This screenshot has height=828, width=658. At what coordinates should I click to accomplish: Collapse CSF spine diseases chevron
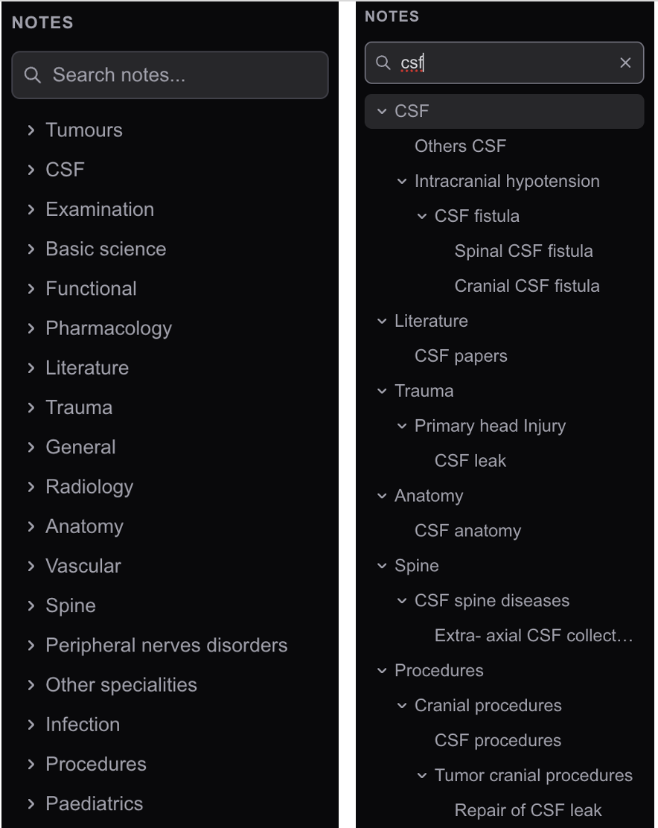tap(401, 600)
